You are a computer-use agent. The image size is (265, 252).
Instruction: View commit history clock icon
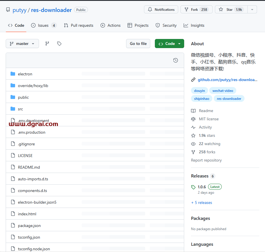(x=176, y=60)
